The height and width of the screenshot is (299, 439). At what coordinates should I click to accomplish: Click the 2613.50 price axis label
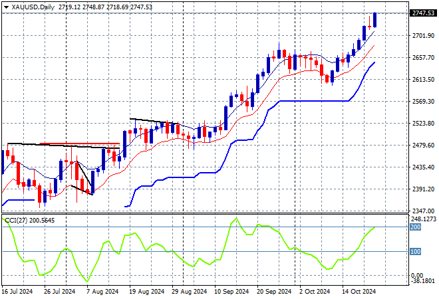pos(421,80)
